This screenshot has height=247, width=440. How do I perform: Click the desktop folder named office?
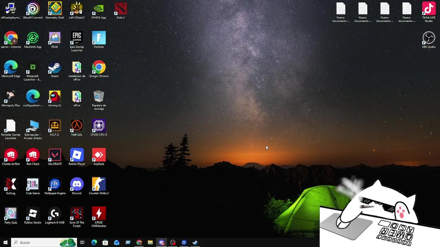pyautogui.click(x=77, y=99)
